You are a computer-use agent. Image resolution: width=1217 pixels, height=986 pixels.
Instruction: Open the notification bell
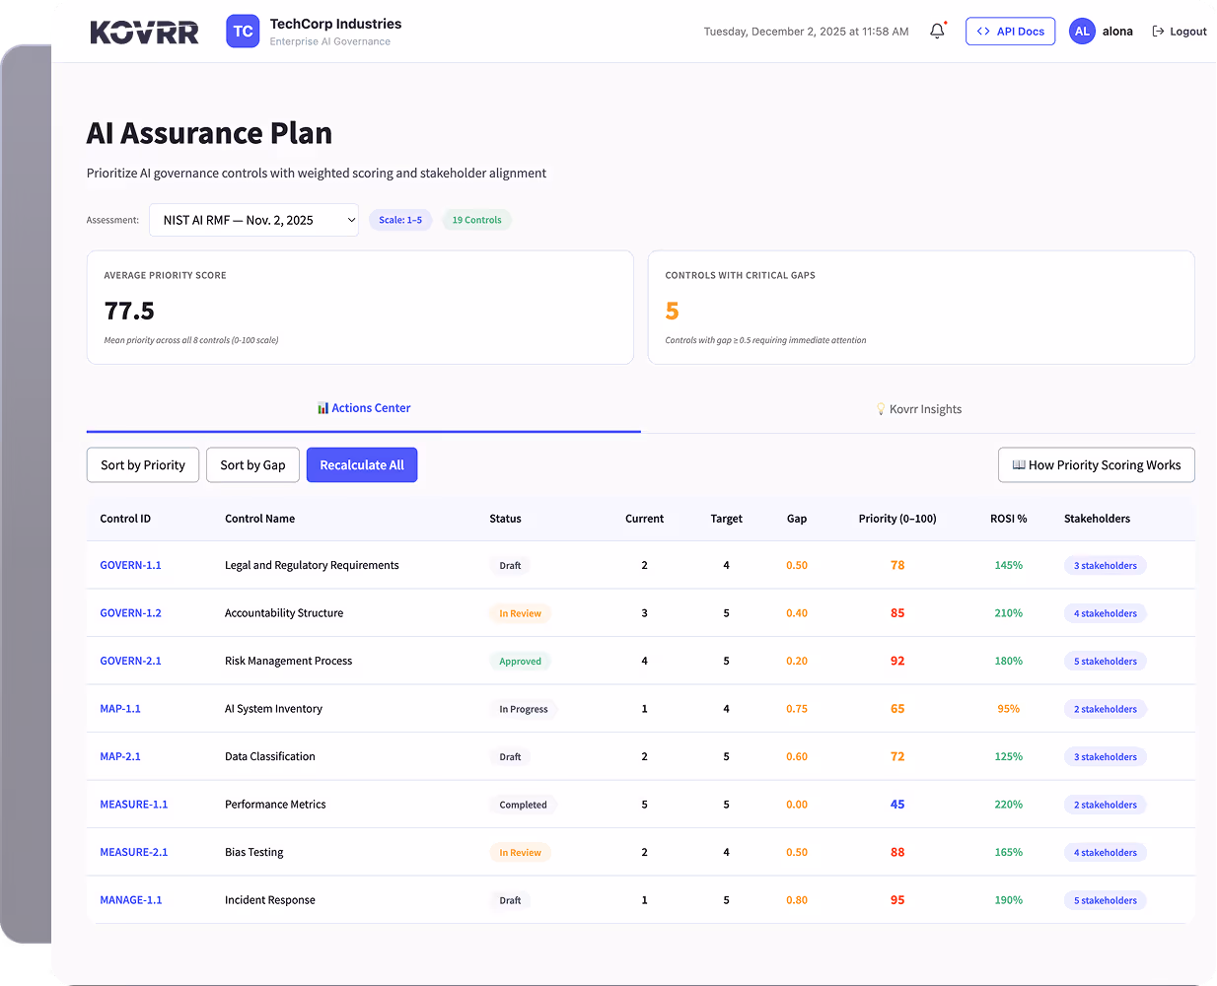[x=936, y=31]
